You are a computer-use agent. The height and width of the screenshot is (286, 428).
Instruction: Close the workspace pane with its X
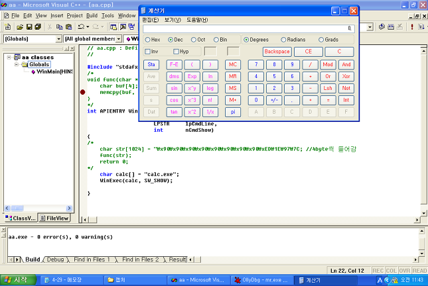tap(72, 48)
